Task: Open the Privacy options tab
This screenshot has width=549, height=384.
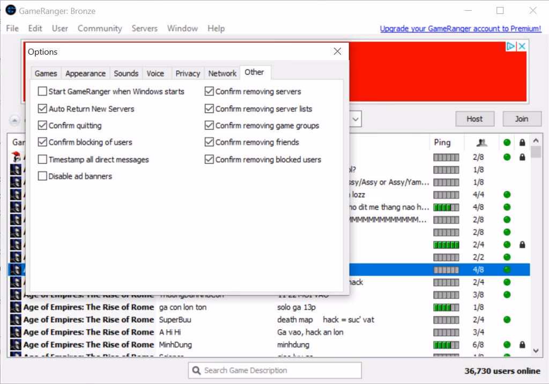Action: [x=188, y=73]
